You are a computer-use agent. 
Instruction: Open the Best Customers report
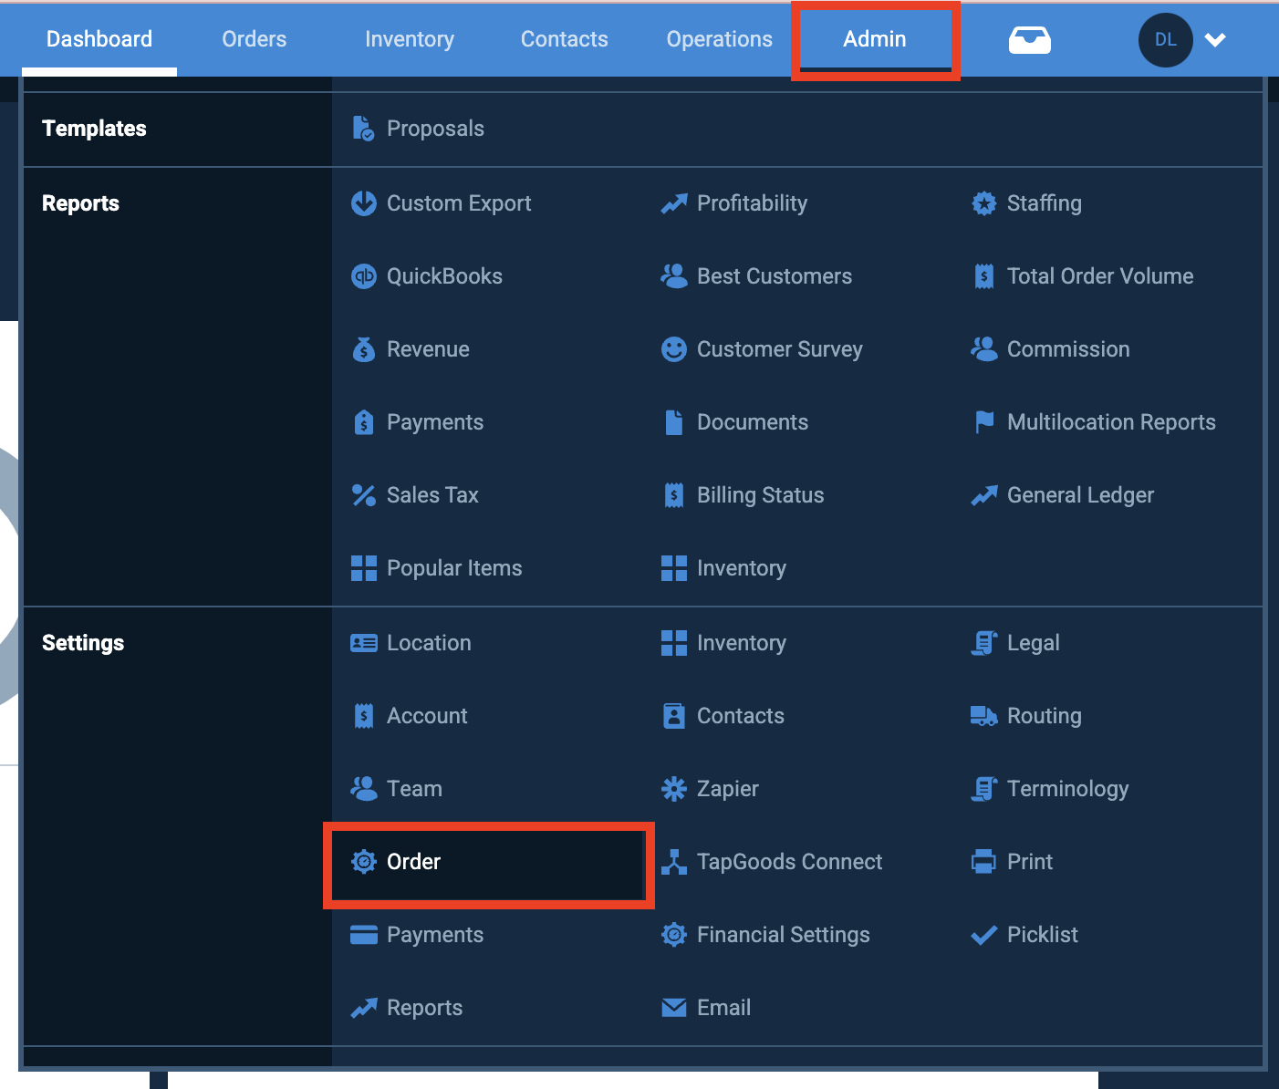(x=775, y=276)
